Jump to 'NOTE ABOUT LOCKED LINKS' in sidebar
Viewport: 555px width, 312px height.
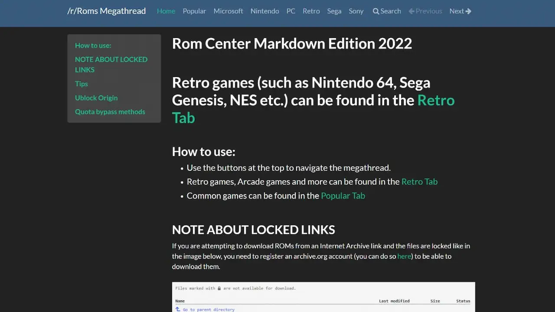click(111, 65)
